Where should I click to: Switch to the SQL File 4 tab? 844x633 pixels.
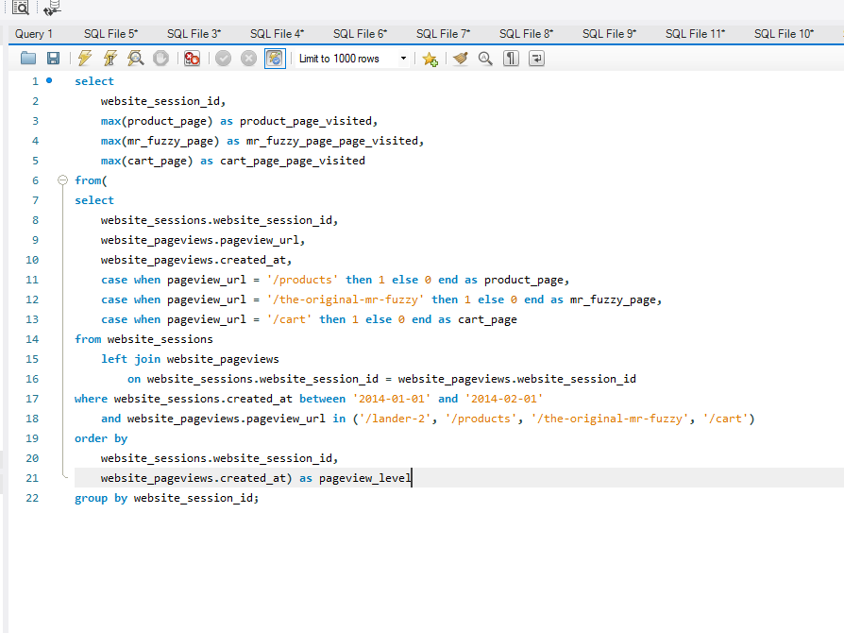pyautogui.click(x=277, y=34)
